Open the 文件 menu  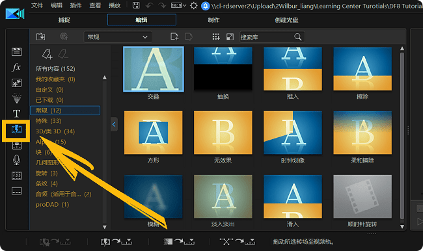pyautogui.click(x=37, y=5)
